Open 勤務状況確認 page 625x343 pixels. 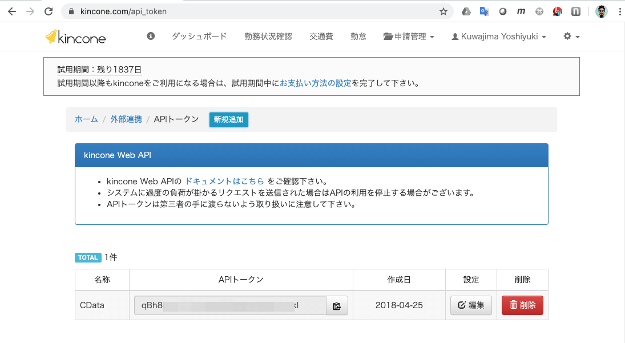(268, 37)
